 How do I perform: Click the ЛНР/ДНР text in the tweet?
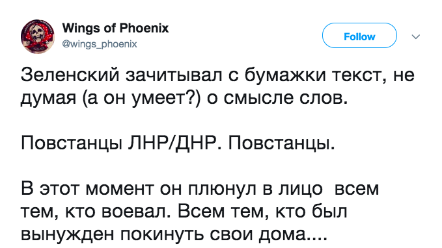(x=174, y=143)
